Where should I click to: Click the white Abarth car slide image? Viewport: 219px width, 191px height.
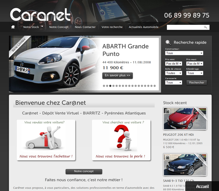pos(54,64)
